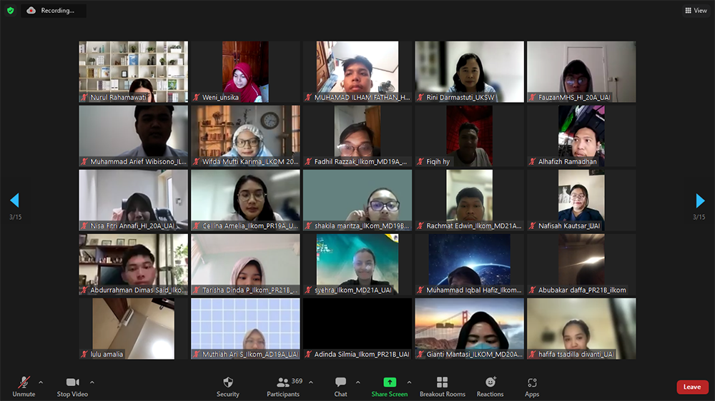
Task: Click the red Leave button
Action: coord(692,387)
